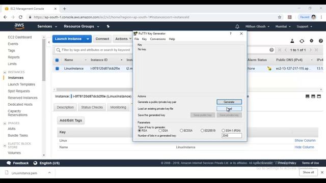Open the instances table settings gear
Screen dimensions: 326x183
tap(311, 41)
